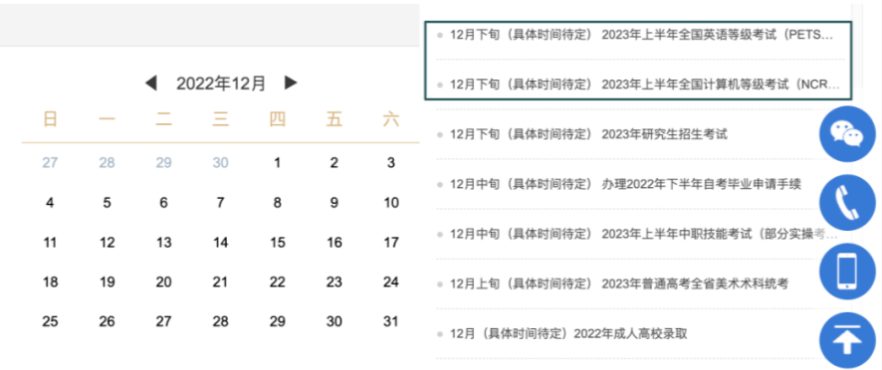Select December 31 on calendar
Viewport: 882px width, 370px height.
point(391,321)
